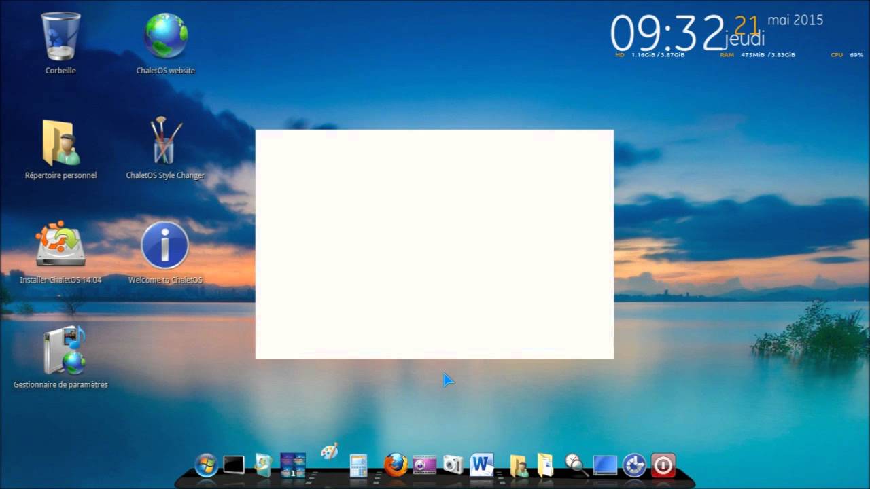Launch the terminal from the dock
This screenshot has width=870, height=489.
[234, 465]
